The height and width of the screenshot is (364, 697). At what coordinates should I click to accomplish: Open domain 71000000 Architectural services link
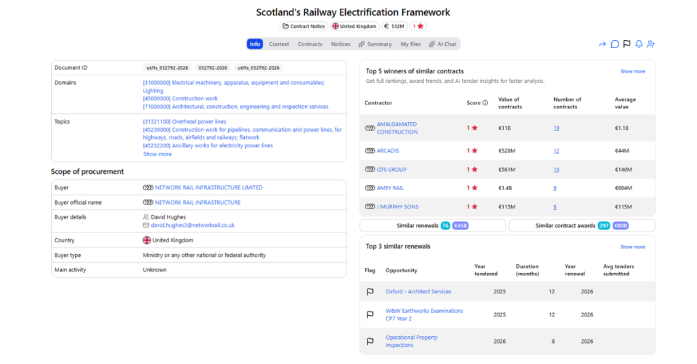(x=236, y=107)
